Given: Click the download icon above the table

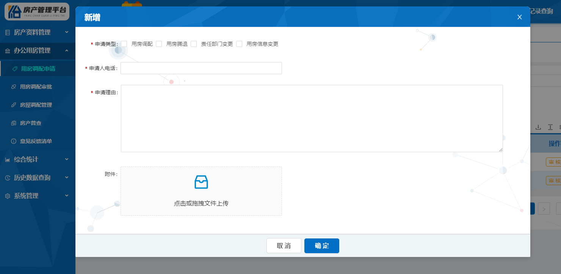Looking at the screenshot, I should pos(538,127).
